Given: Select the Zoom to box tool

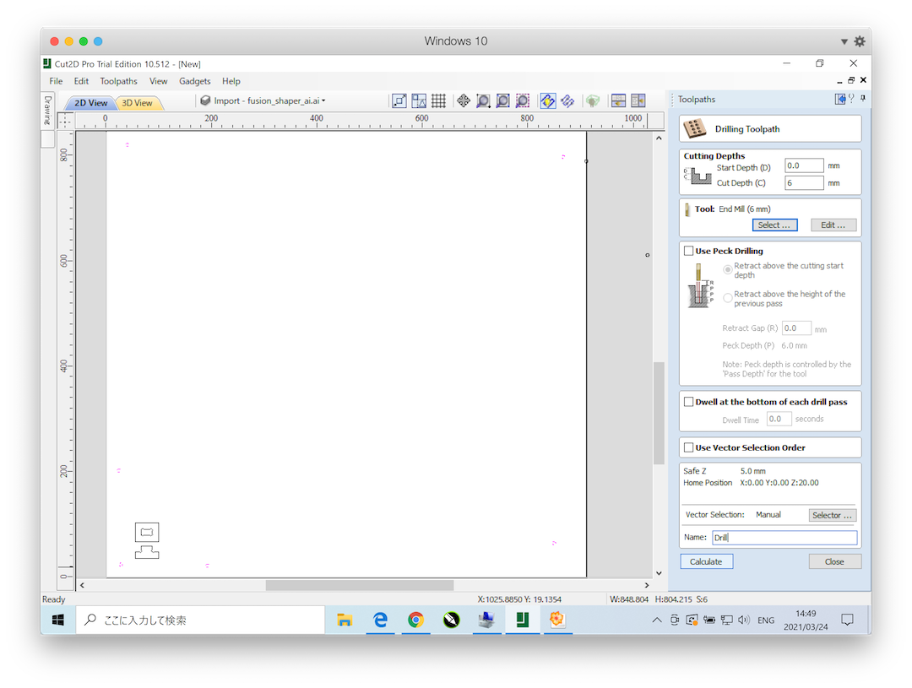Looking at the screenshot, I should (483, 100).
